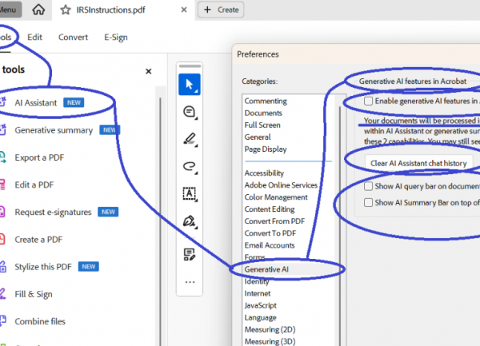Select Color Management category
480x346 pixels.
pos(276,197)
